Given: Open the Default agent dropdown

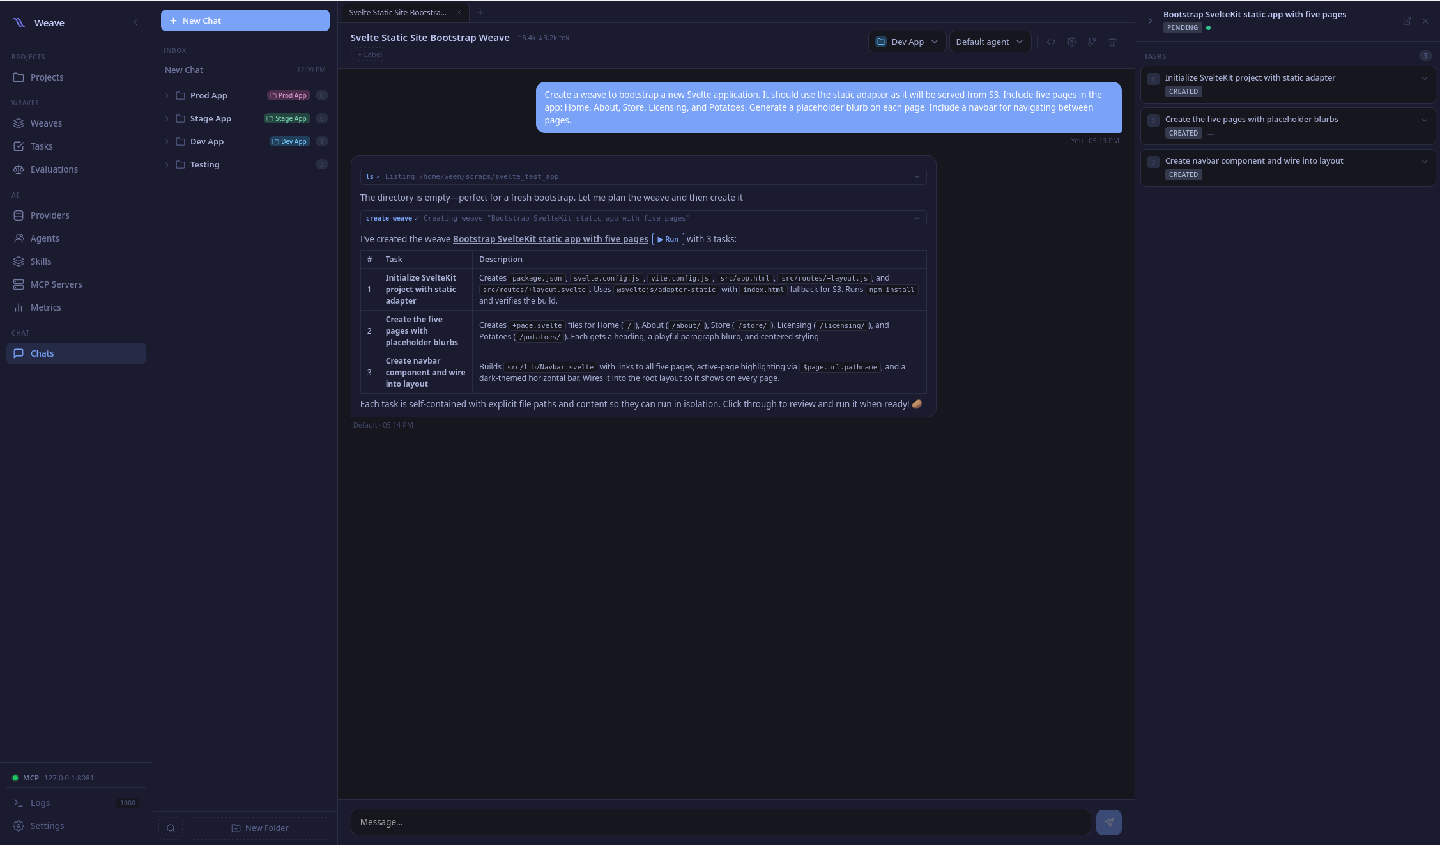Looking at the screenshot, I should click(990, 42).
